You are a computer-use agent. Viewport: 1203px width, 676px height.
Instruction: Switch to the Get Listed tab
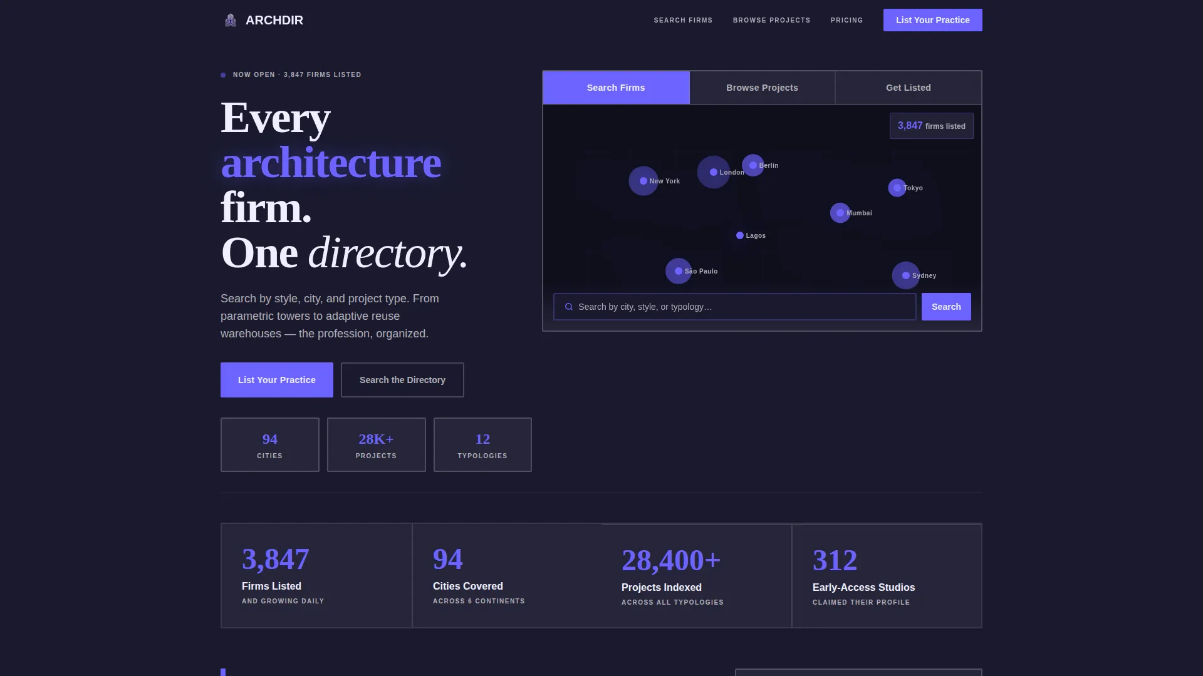pyautogui.click(x=908, y=88)
